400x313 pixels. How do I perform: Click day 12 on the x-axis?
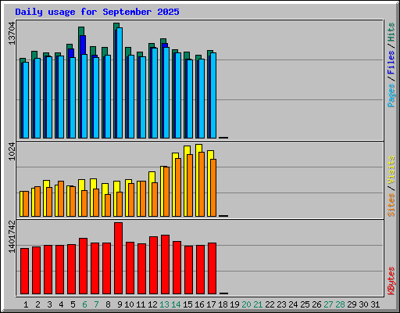point(152,304)
